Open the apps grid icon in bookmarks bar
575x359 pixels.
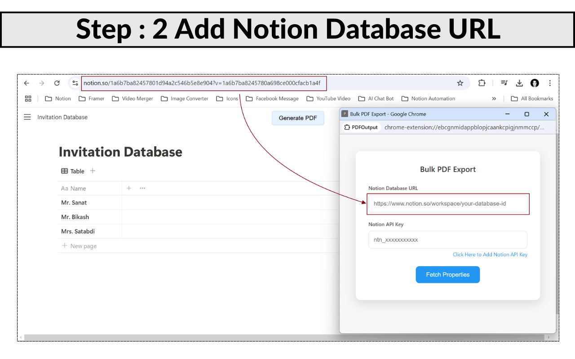[28, 99]
